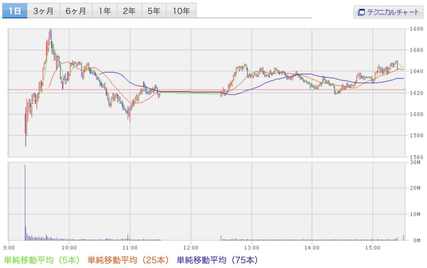427x268 pixels.
Task: Click the final volume bar at far right
Action: (x=404, y=238)
